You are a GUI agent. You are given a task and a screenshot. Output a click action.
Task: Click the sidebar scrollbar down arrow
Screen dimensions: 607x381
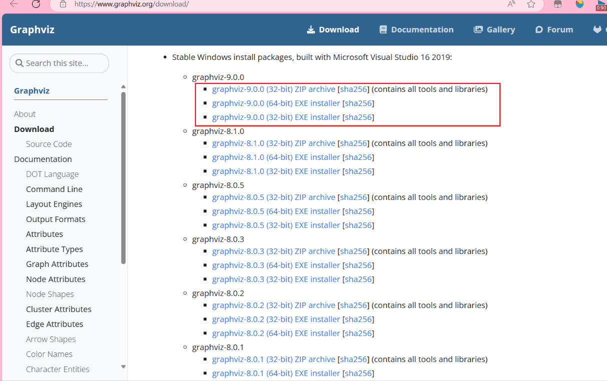[123, 366]
